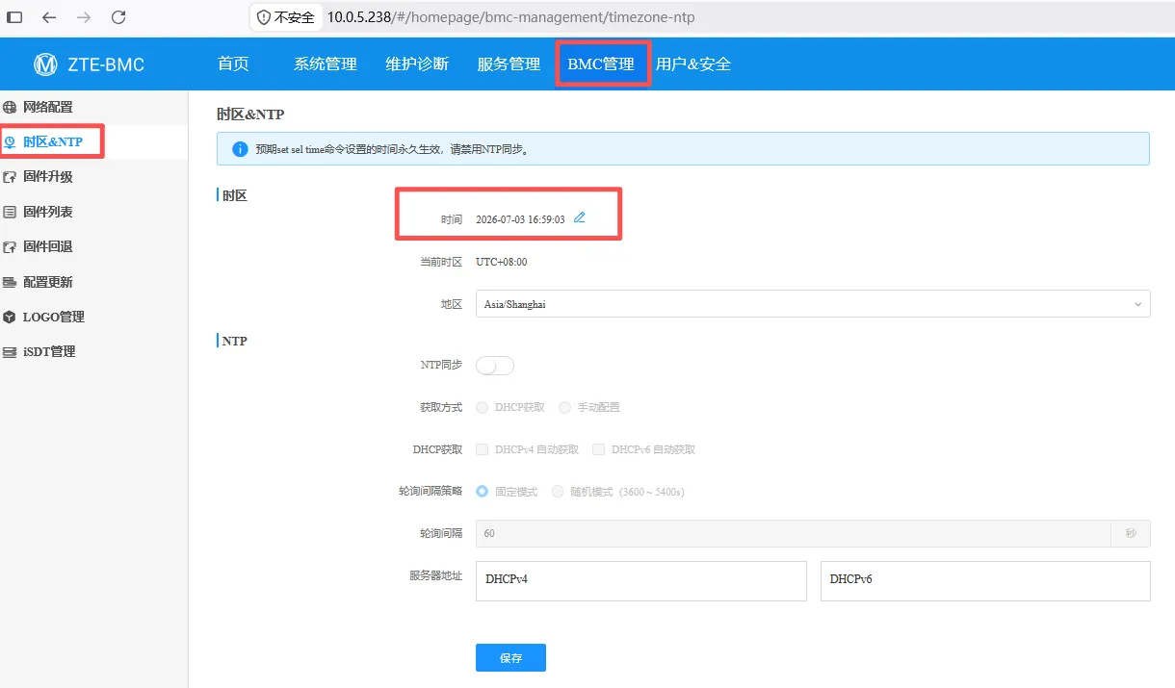Click the DHCPv4 server address field
The image size is (1175, 688).
[641, 581]
